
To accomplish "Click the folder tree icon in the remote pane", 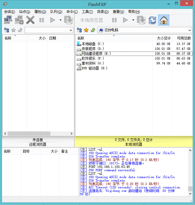I will (x=7, y=30).
